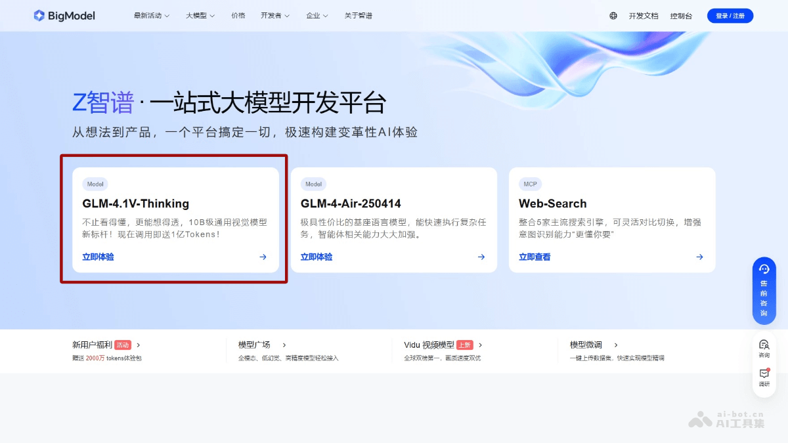Open the globe language icon
Image resolution: width=788 pixels, height=443 pixels.
[x=613, y=15]
